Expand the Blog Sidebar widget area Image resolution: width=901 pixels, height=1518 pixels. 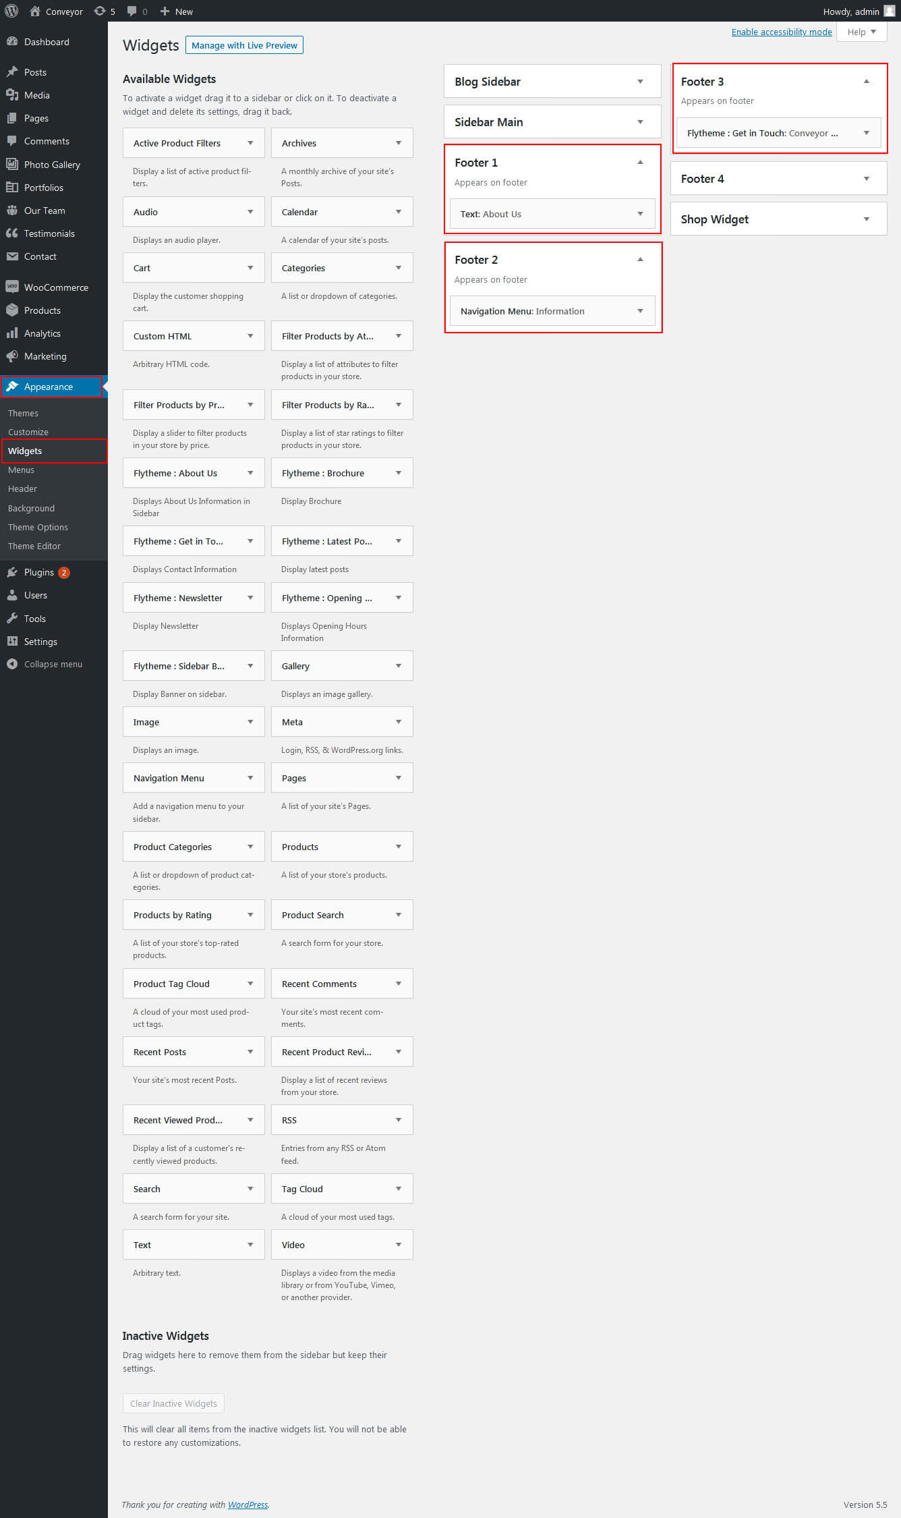click(x=640, y=82)
